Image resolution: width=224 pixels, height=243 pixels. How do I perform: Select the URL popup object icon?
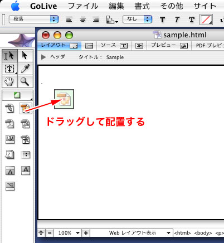pos(26,154)
